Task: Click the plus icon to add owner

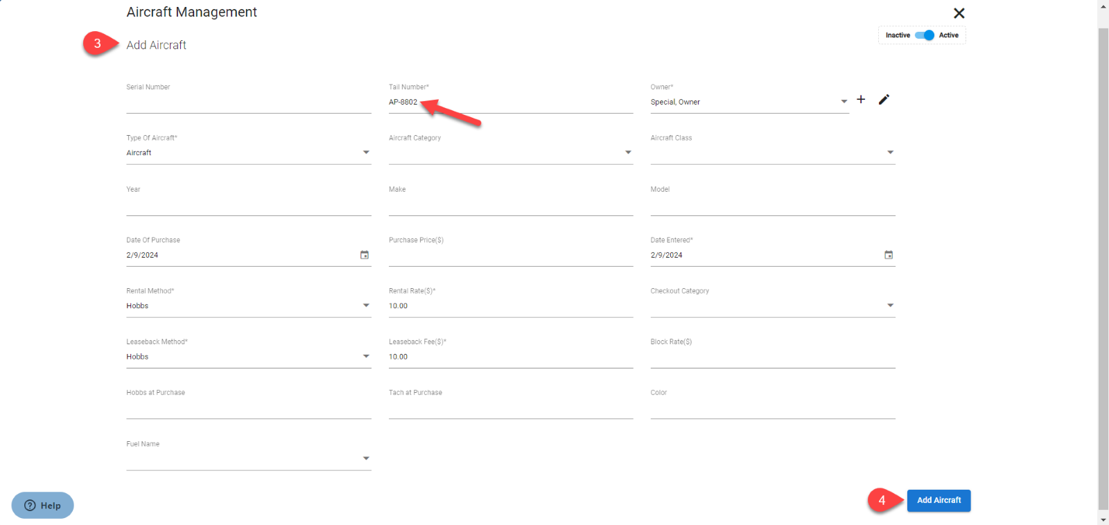Action: pos(861,100)
